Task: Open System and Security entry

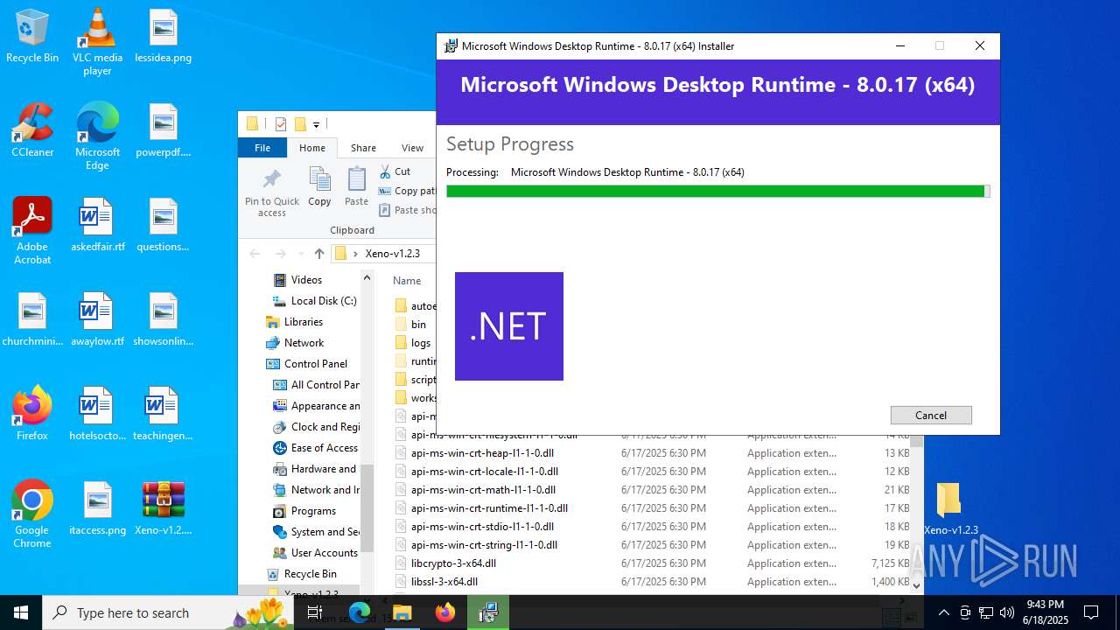Action: (x=316, y=532)
